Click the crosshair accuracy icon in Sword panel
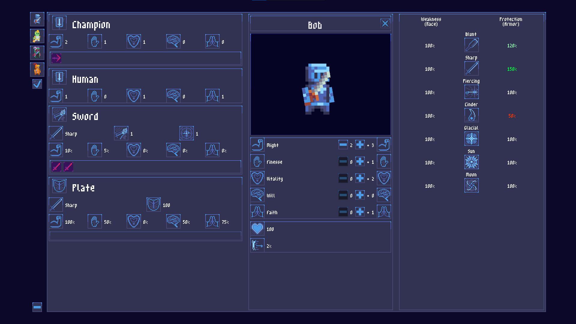The width and height of the screenshot is (576, 324). [x=186, y=133]
